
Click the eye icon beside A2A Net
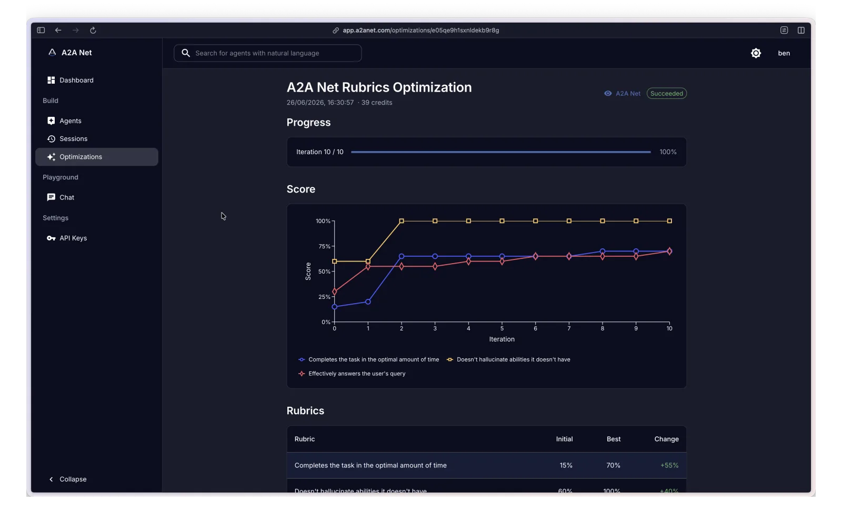(x=608, y=94)
